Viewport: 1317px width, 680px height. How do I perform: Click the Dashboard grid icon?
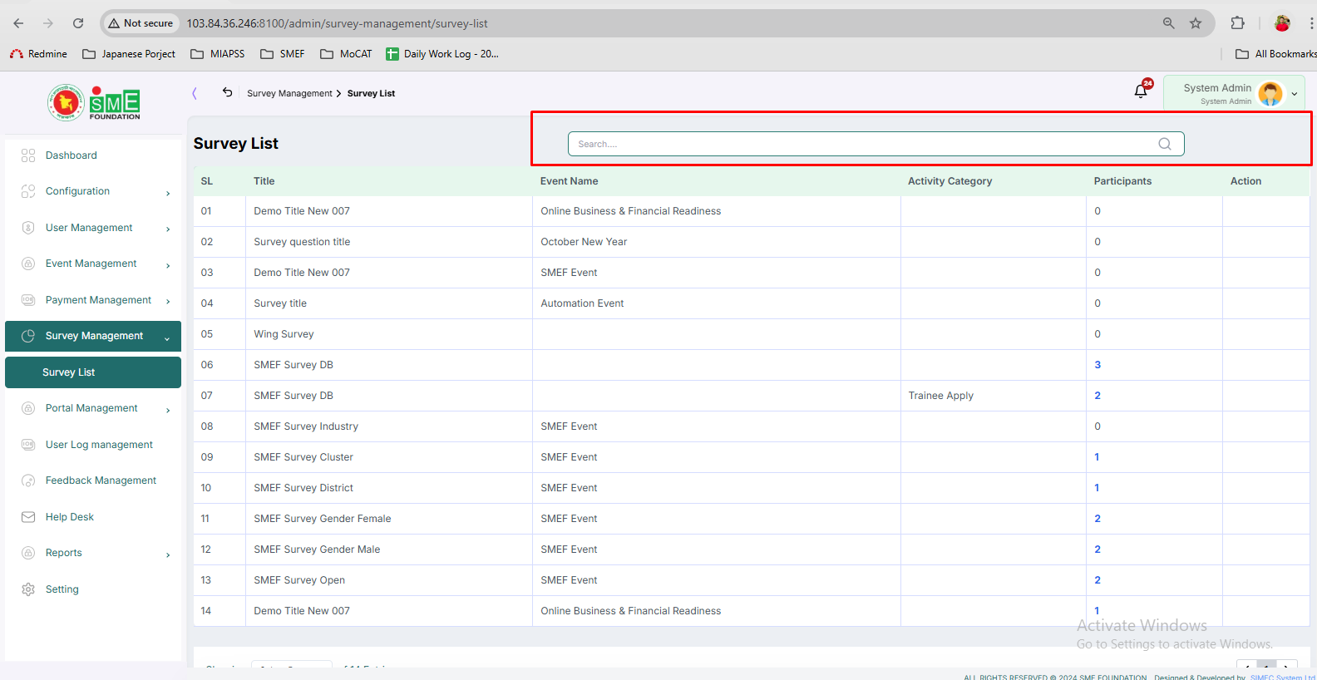click(28, 155)
